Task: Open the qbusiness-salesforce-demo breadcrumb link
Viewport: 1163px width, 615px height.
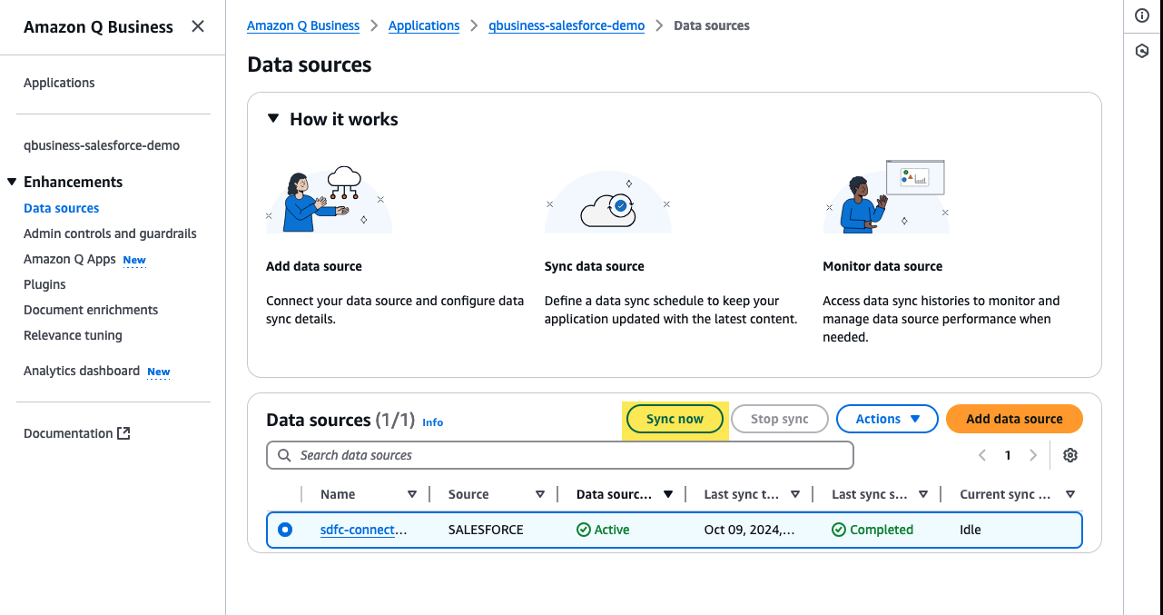Action: tap(566, 25)
